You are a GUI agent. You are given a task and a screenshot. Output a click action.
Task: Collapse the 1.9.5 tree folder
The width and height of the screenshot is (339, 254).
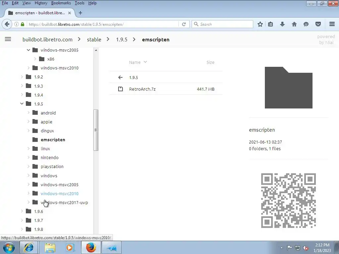22,104
